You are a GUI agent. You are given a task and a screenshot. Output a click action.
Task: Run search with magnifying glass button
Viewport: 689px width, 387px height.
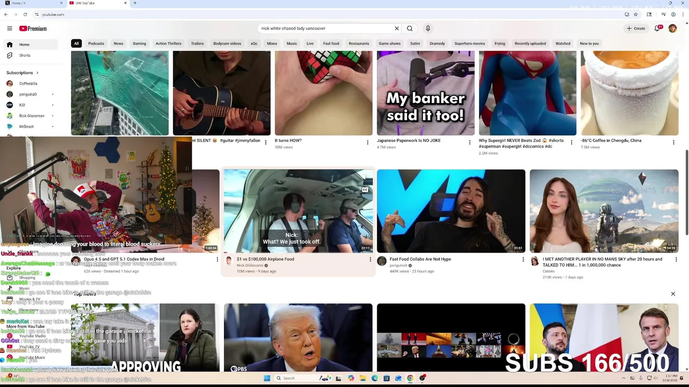coord(410,28)
